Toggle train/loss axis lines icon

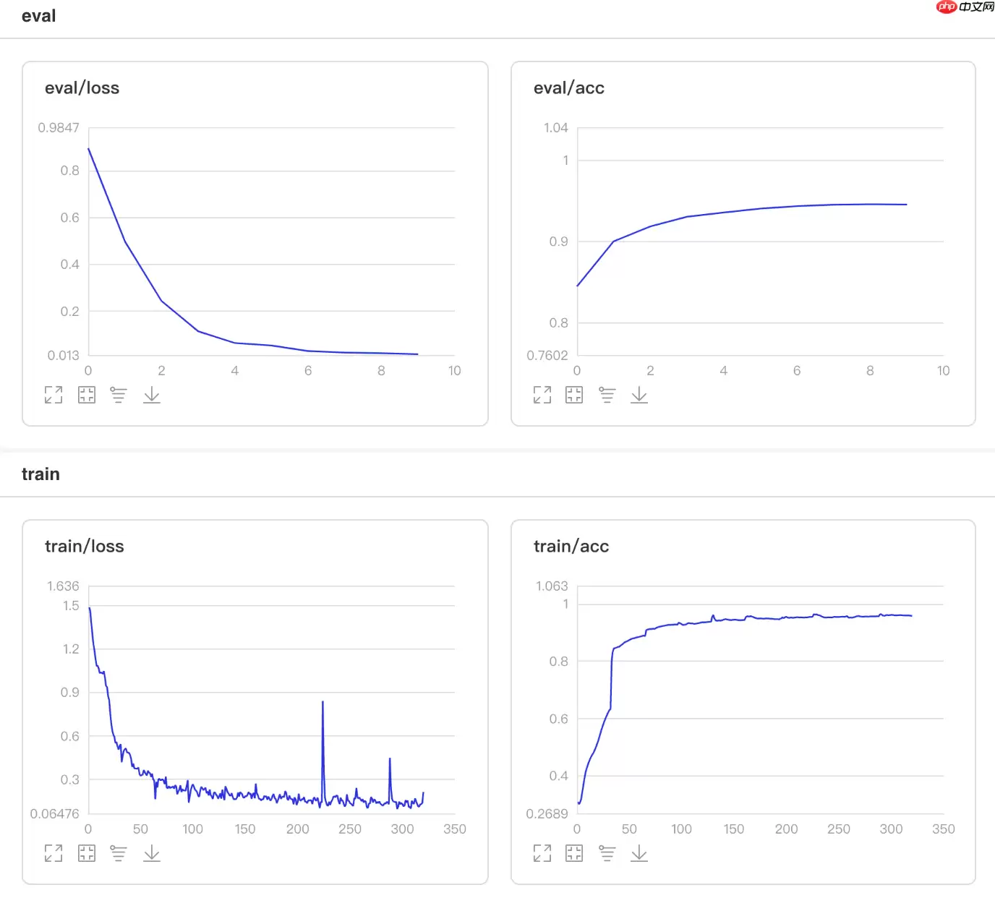click(x=119, y=853)
